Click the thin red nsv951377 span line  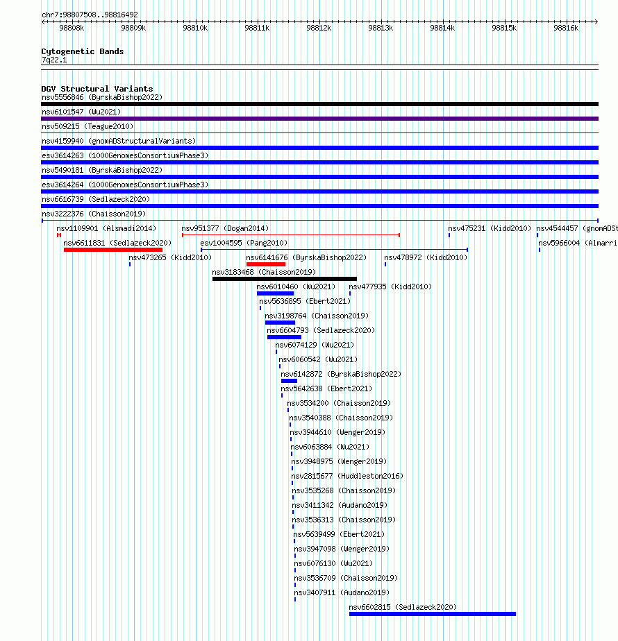pyautogui.click(x=290, y=235)
